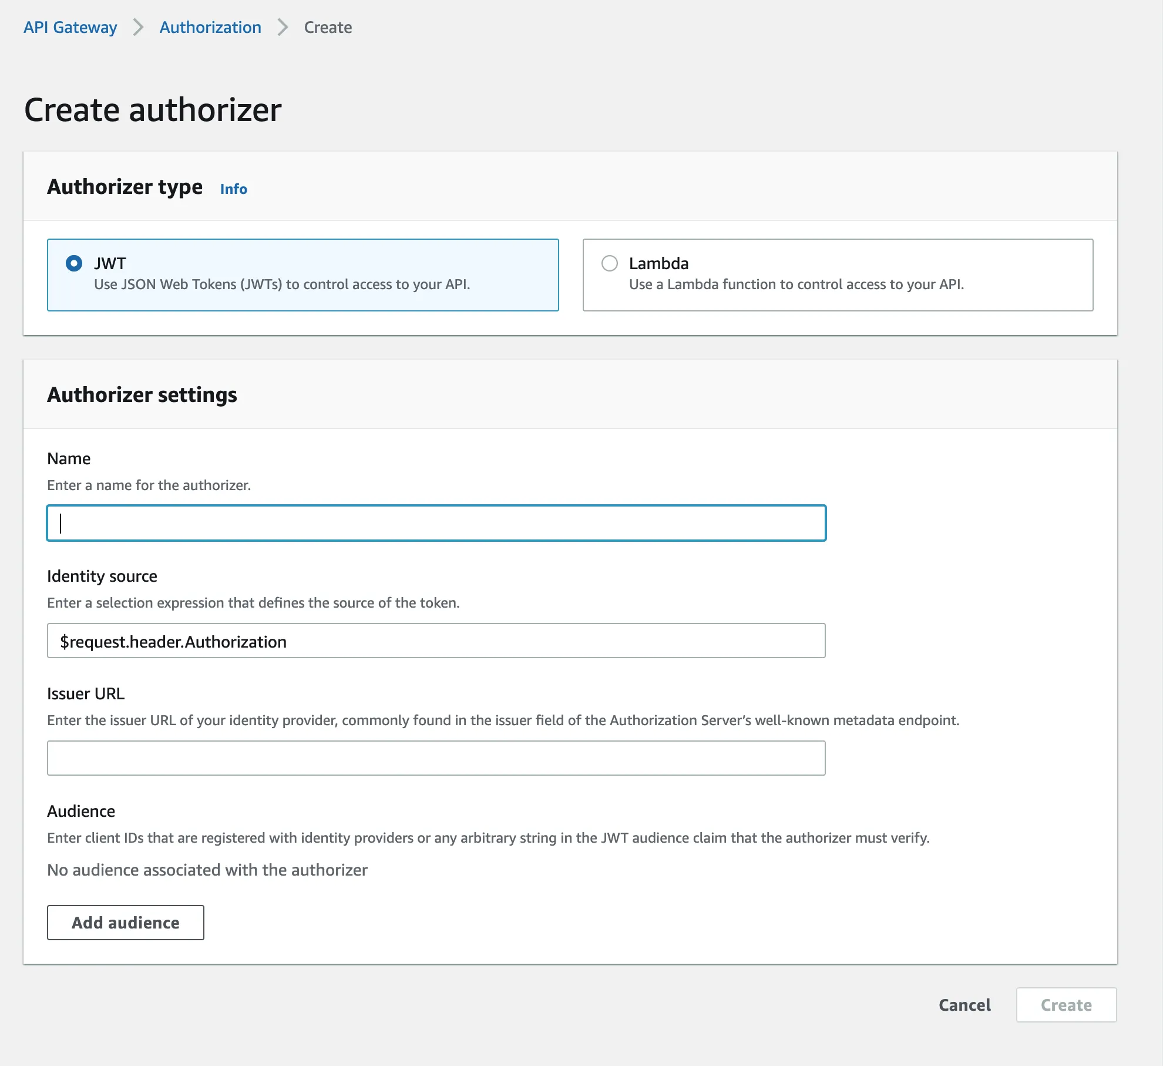The height and width of the screenshot is (1066, 1163).
Task: Click the Create button at bottom
Action: [x=1066, y=1005]
